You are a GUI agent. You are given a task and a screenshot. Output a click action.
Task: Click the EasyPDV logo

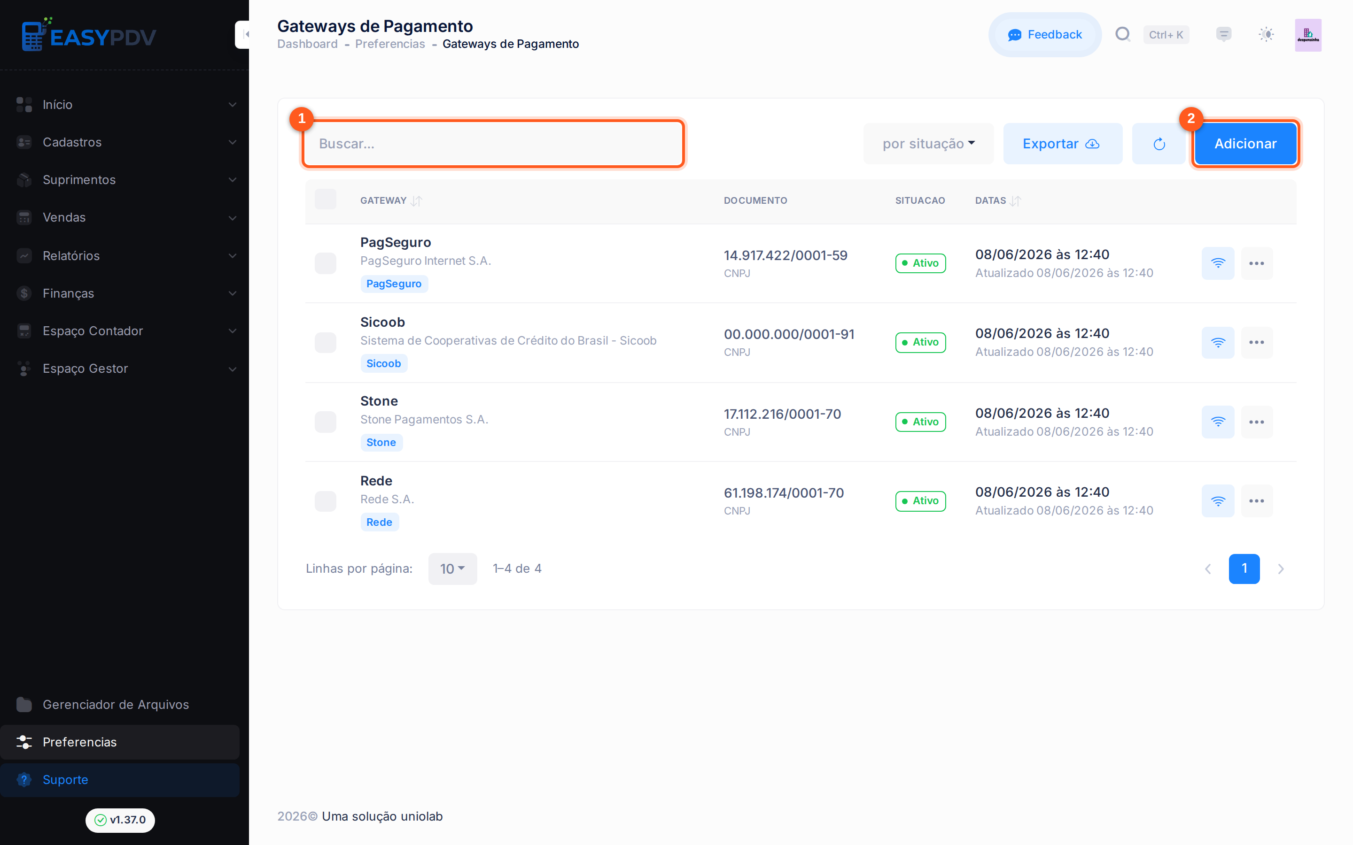[x=89, y=35]
